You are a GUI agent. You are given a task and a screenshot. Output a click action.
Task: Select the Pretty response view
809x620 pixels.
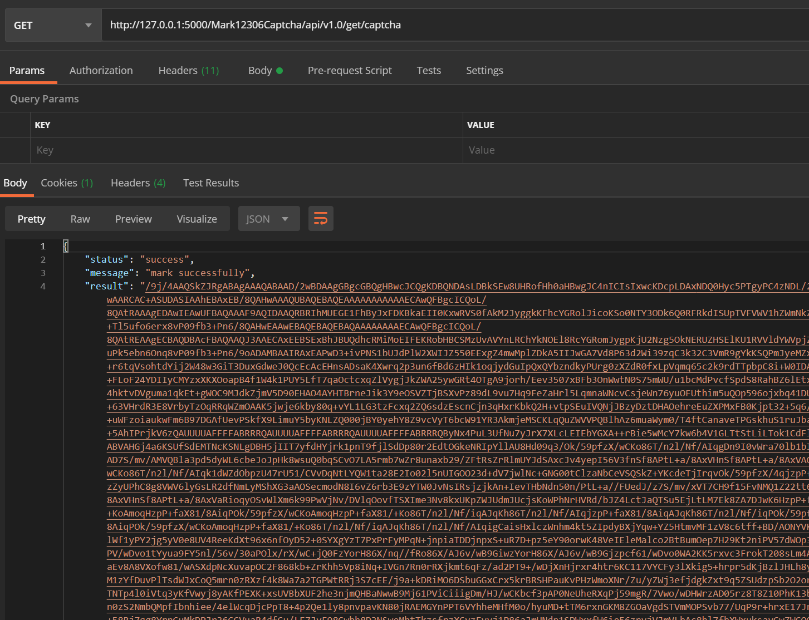[31, 219]
